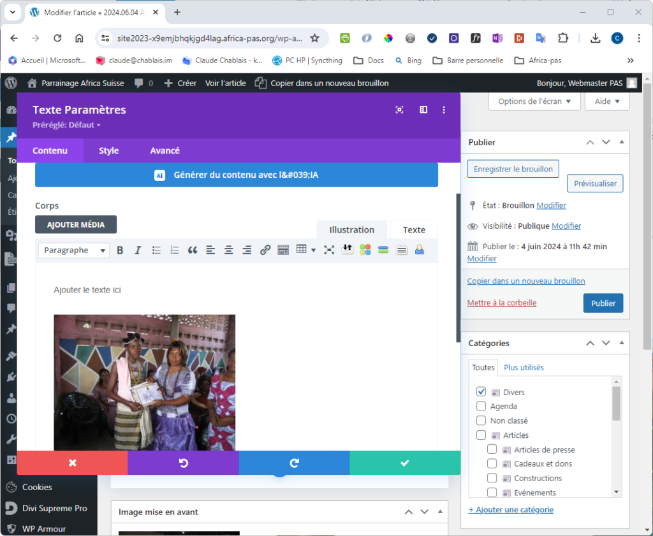Switch to the Style tab

coord(108,150)
